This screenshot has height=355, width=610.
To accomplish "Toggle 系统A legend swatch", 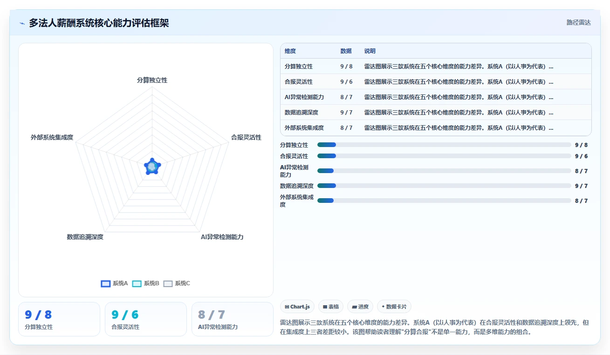I will tap(106, 284).
